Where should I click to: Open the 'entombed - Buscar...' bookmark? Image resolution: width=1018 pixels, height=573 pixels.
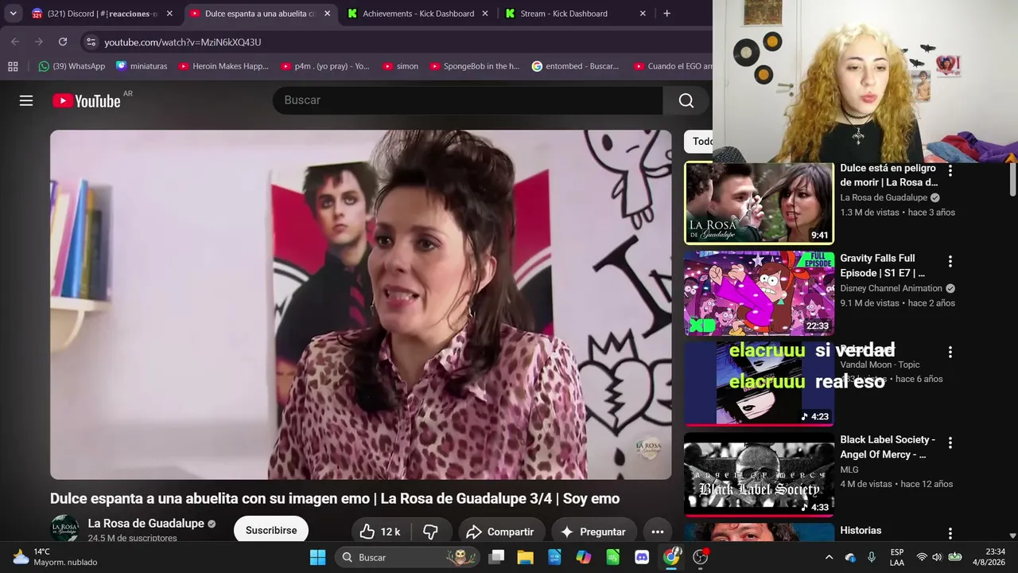pos(575,66)
